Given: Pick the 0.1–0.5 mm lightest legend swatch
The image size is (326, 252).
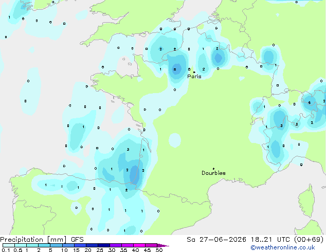Looking at the screenshot, I should [x=9, y=245].
